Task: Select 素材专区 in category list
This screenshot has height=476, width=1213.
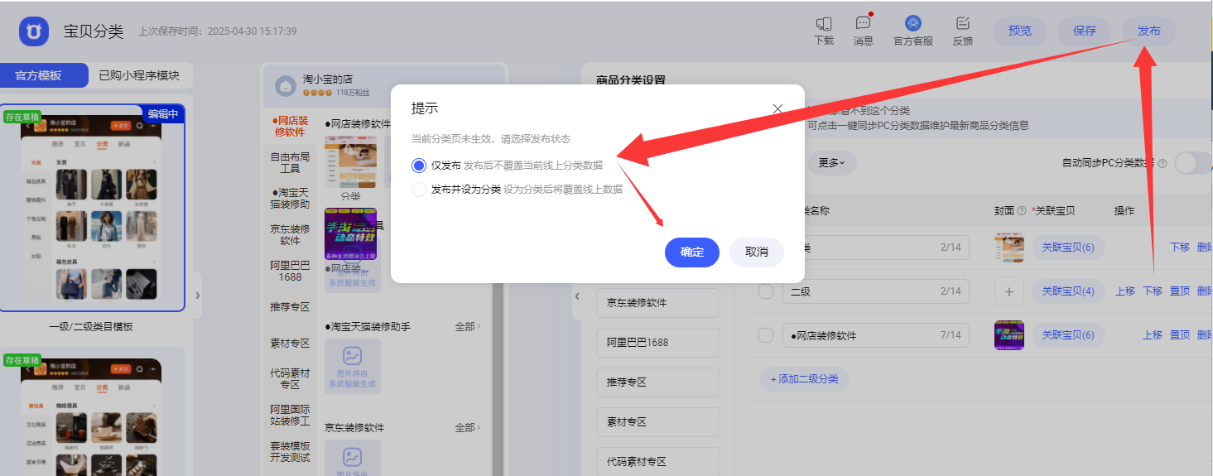Action: click(658, 422)
